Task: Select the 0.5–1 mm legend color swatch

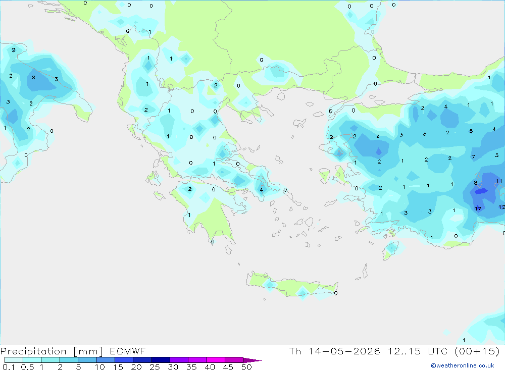Action: pos(32,360)
